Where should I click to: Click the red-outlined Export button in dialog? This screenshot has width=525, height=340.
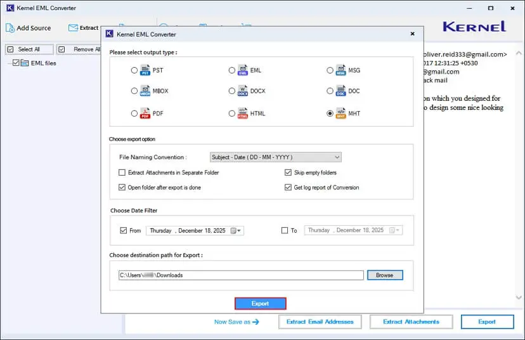pos(261,303)
